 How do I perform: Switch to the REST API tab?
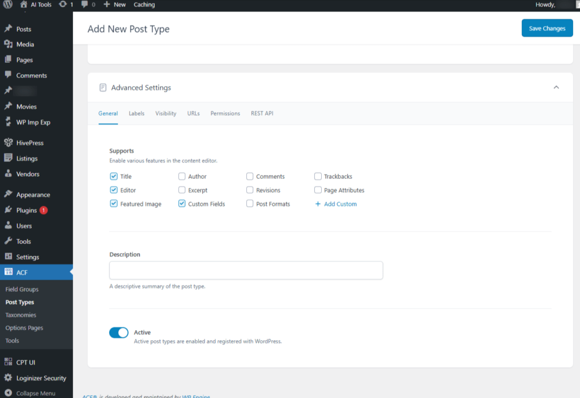[x=262, y=113]
